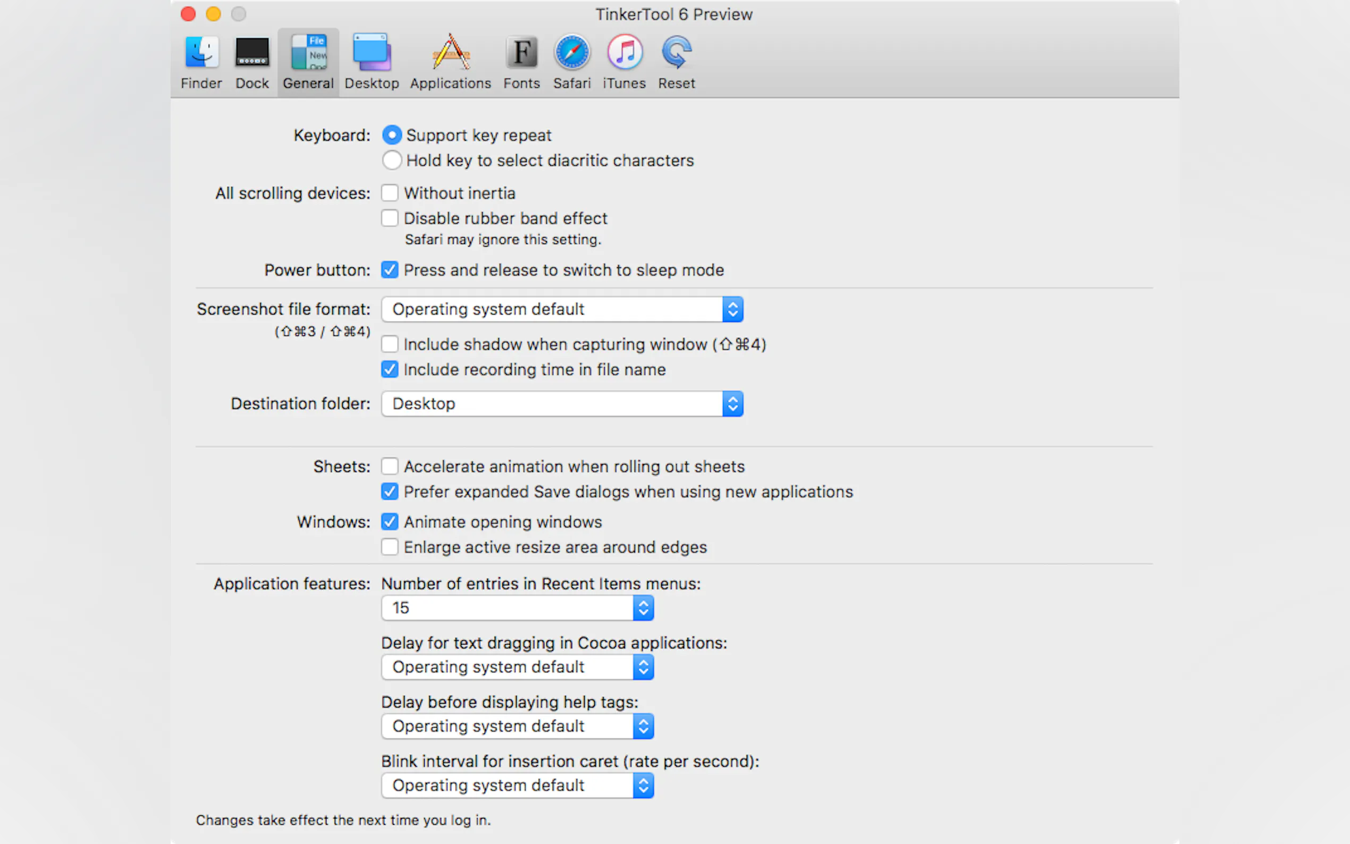This screenshot has height=844, width=1350.
Task: Open Blink interval for insertion caret dropdown
Action: 517,786
